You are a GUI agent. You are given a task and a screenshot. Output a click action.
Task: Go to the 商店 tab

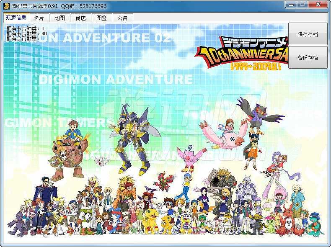[x=80, y=18]
